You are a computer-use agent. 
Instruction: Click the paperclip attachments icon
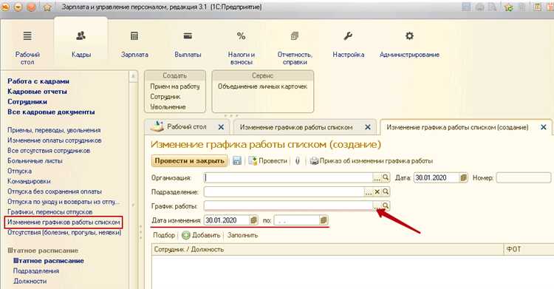pyautogui.click(x=298, y=161)
